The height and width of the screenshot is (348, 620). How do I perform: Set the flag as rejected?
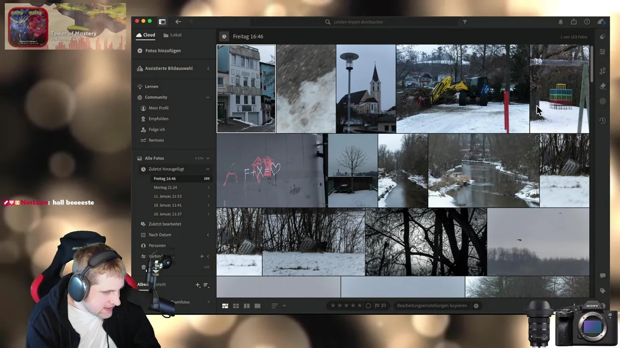pos(384,305)
